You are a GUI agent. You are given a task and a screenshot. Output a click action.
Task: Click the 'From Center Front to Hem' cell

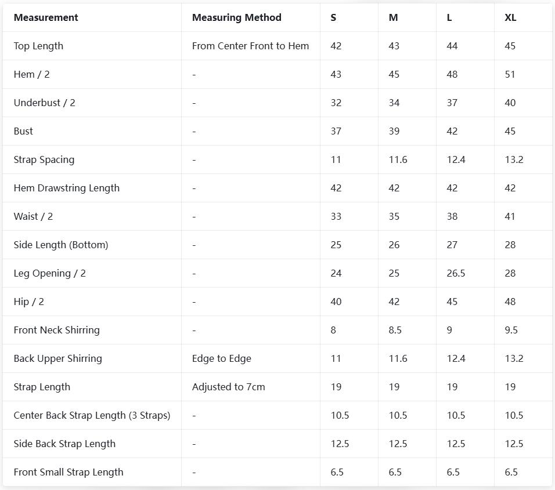(x=250, y=46)
